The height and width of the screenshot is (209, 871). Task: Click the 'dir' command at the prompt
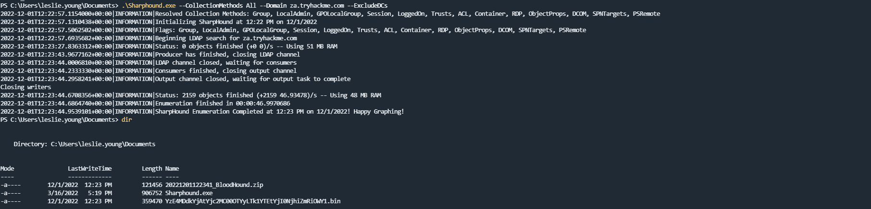126,119
